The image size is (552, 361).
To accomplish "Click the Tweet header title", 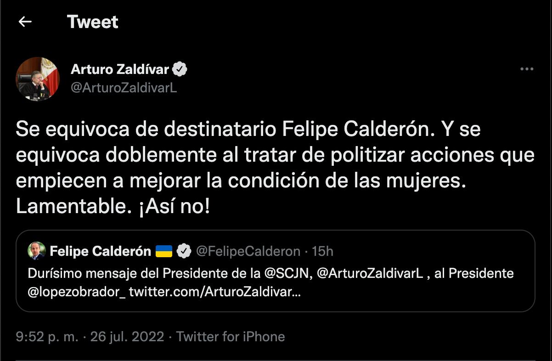I will [93, 21].
